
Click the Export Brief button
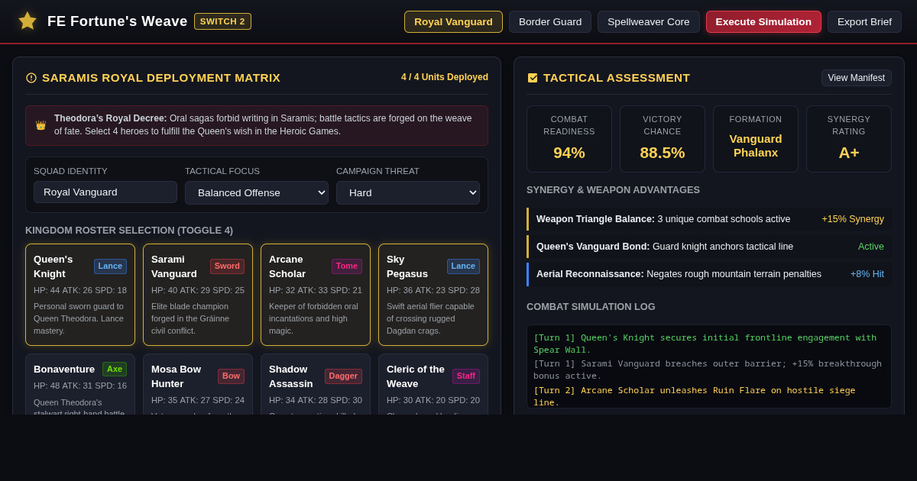(x=864, y=21)
